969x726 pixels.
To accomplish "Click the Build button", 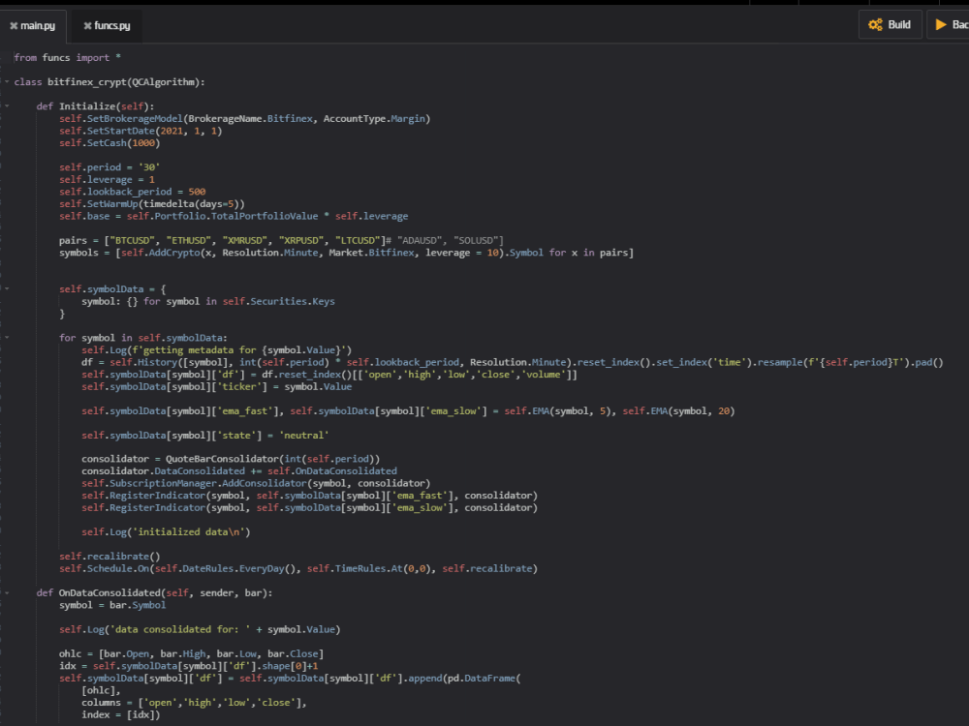I will coord(890,25).
